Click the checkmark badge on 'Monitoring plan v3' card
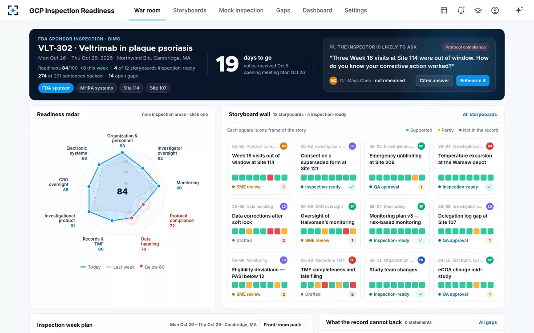 pyautogui.click(x=421, y=241)
